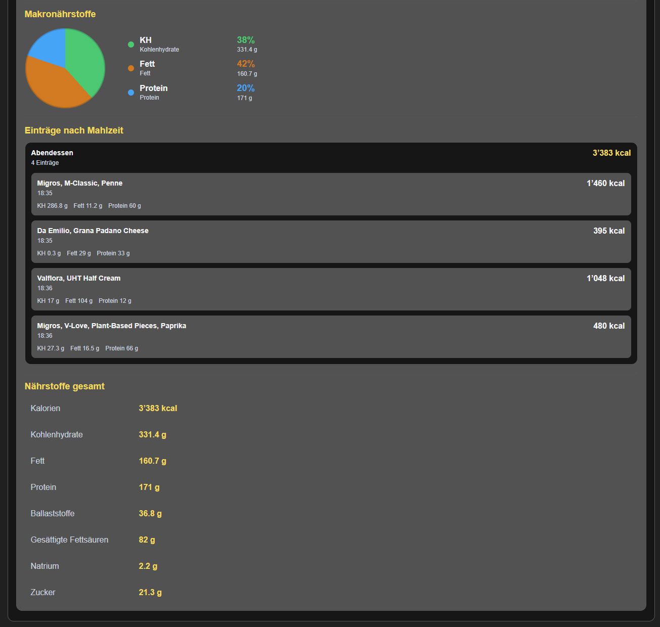Click the Abendessen 3'383 kcal total
The width and height of the screenshot is (660, 627).
point(611,153)
